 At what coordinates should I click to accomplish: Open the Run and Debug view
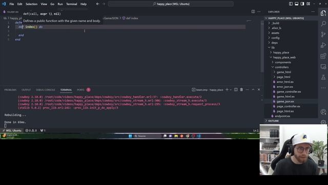323,45
